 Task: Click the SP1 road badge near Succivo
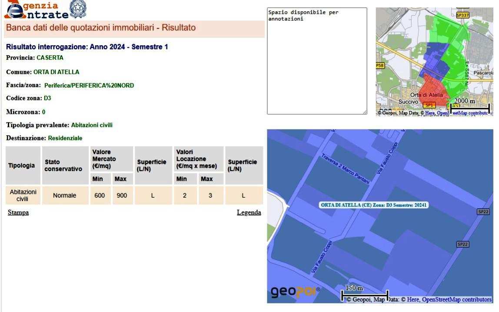429,105
